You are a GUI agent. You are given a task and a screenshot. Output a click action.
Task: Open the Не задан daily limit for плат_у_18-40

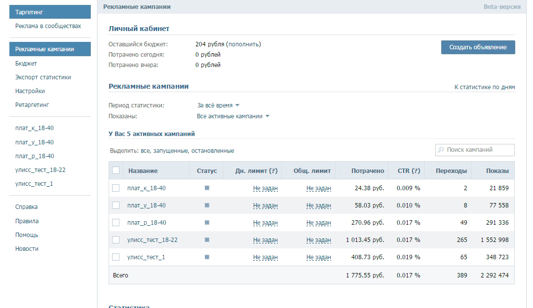[266, 205]
